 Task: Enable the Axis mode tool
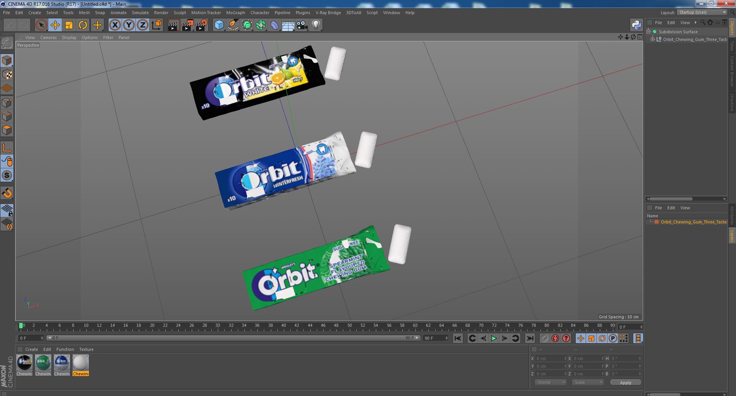(x=7, y=148)
